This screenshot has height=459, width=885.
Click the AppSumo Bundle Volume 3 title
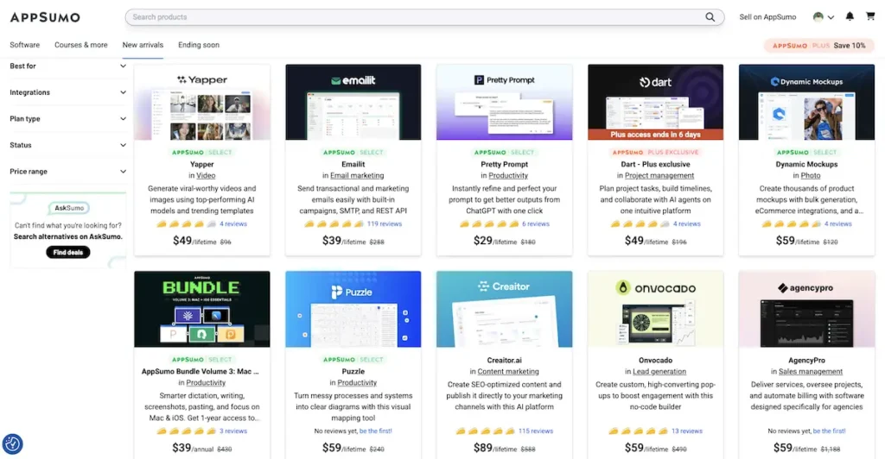click(x=201, y=372)
